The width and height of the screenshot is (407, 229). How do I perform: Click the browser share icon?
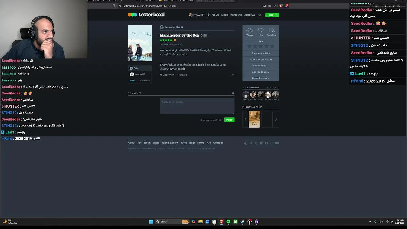pyautogui.click(x=275, y=6)
